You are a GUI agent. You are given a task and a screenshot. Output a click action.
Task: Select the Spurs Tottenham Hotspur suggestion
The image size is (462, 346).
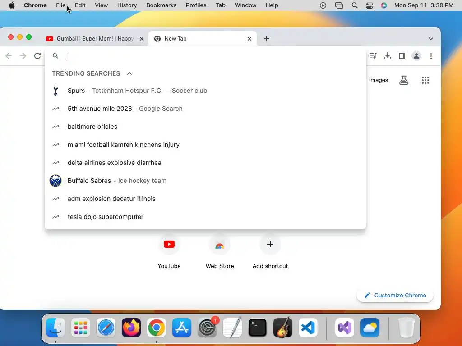point(205,91)
